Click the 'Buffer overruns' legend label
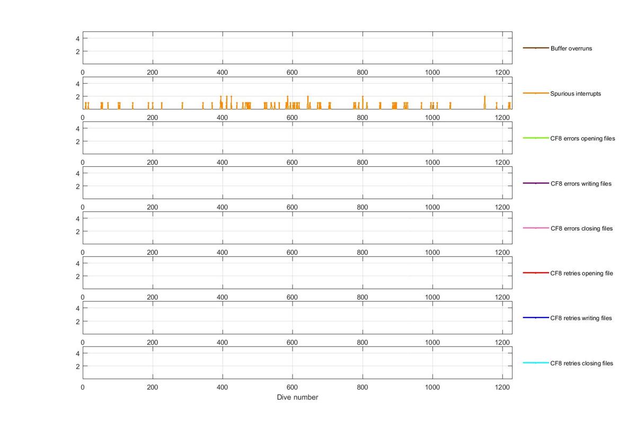The image size is (636, 426). (x=571, y=48)
